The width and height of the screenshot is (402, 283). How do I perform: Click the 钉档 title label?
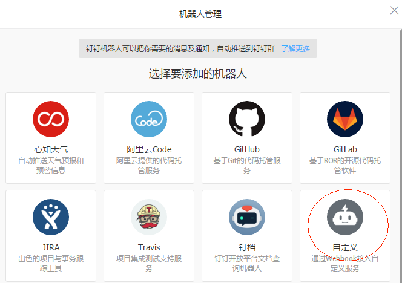[x=247, y=247]
